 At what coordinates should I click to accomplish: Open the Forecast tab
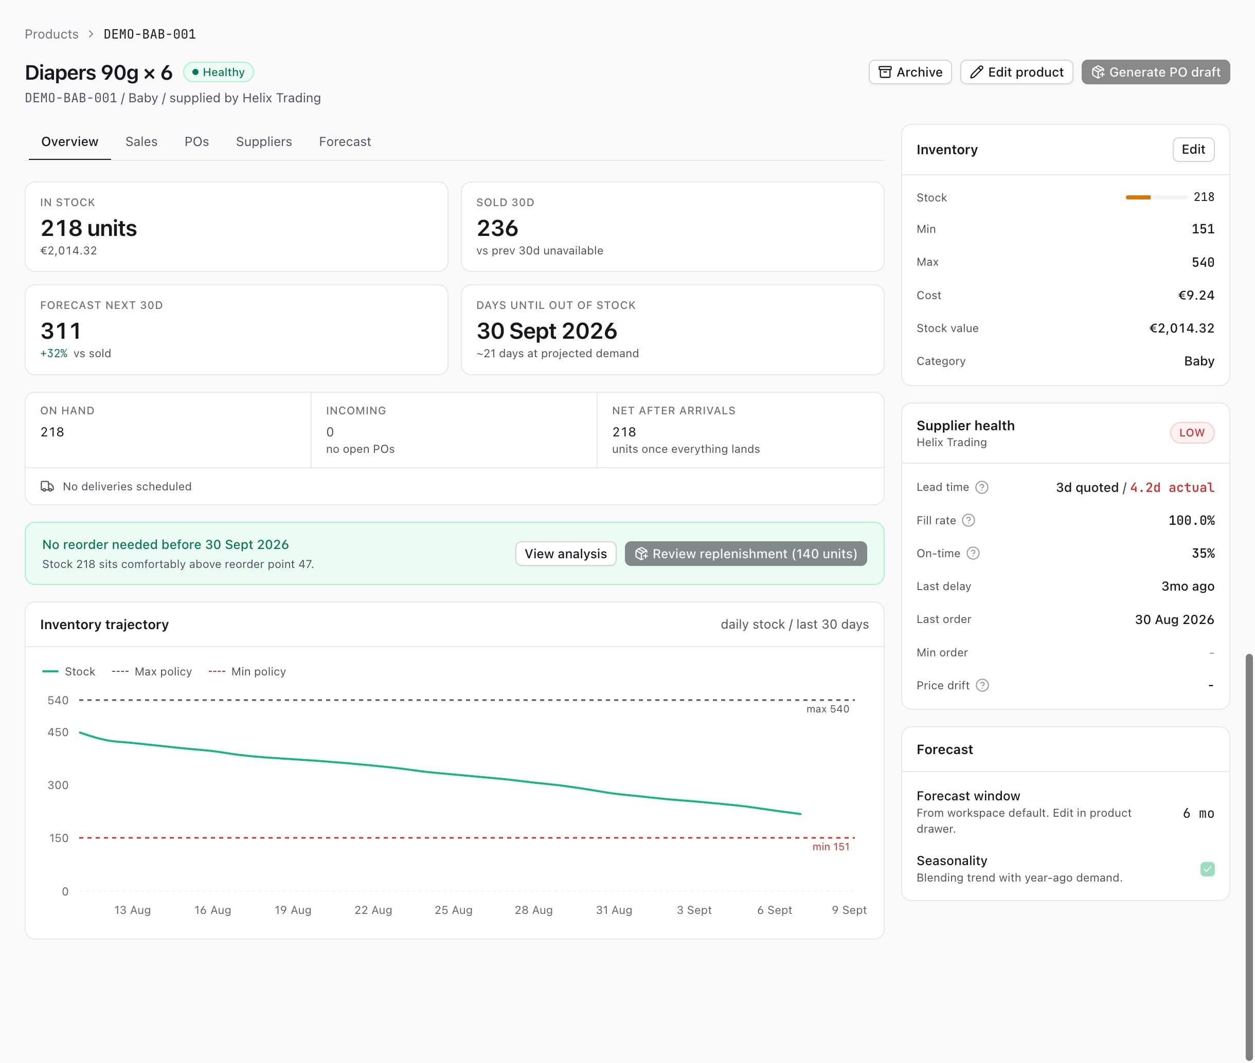345,141
